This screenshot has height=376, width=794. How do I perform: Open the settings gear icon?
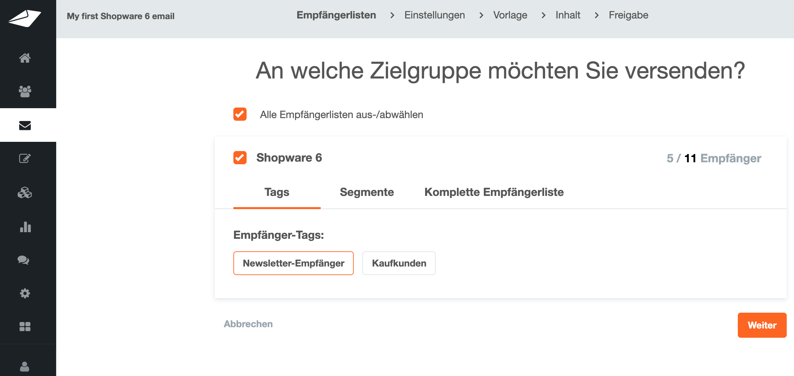click(x=25, y=293)
